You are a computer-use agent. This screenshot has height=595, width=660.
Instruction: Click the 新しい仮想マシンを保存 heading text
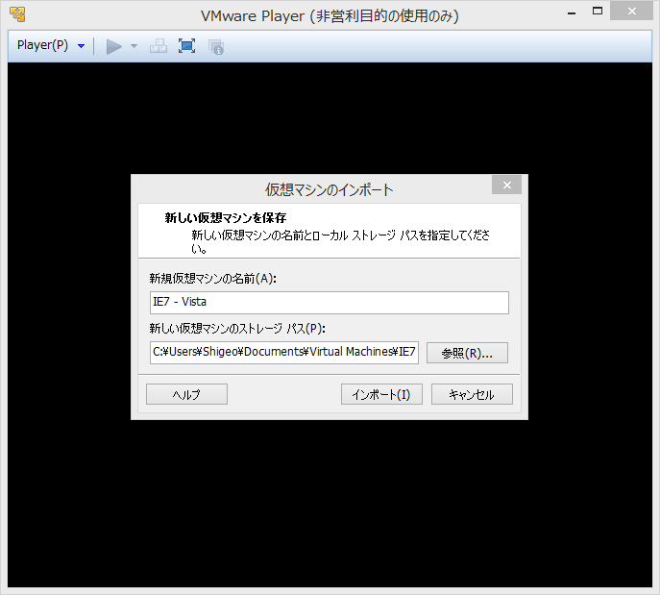coord(226,217)
